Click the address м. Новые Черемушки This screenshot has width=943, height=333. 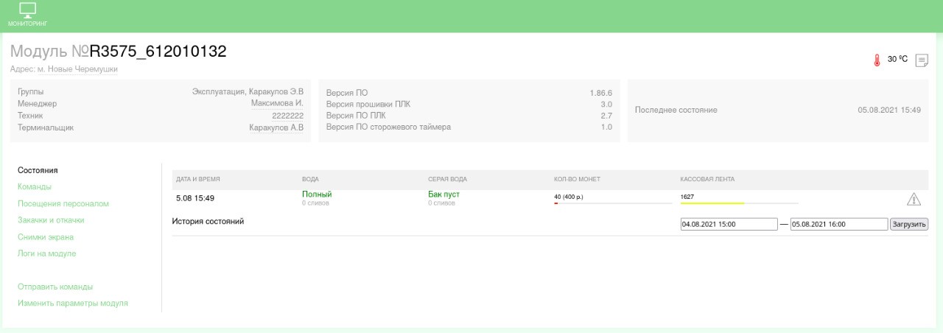[77, 69]
